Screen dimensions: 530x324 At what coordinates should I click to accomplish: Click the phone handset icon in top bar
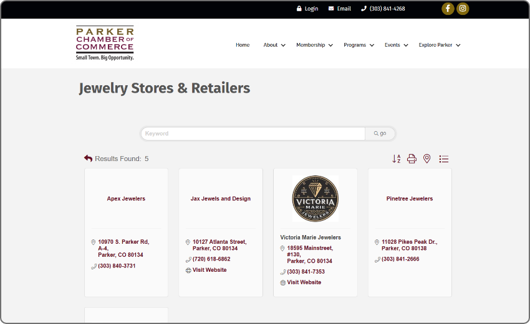coord(364,9)
